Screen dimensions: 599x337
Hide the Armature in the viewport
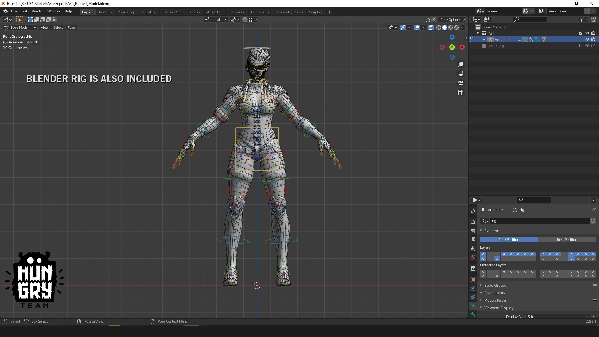(587, 39)
